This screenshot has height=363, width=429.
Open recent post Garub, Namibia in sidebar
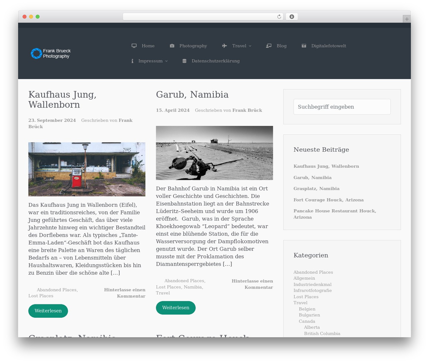point(312,177)
